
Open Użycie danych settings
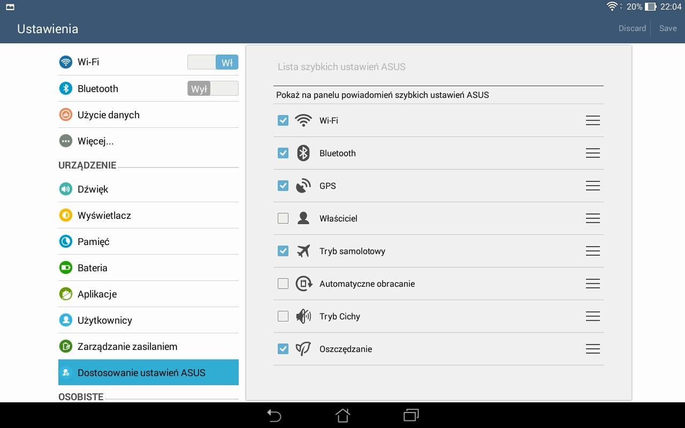(148, 114)
